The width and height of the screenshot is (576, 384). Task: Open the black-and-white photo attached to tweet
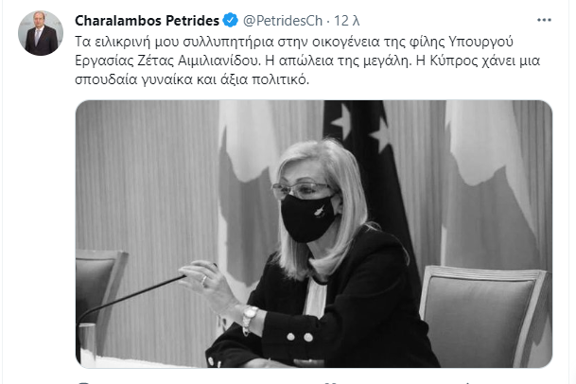tap(314, 234)
